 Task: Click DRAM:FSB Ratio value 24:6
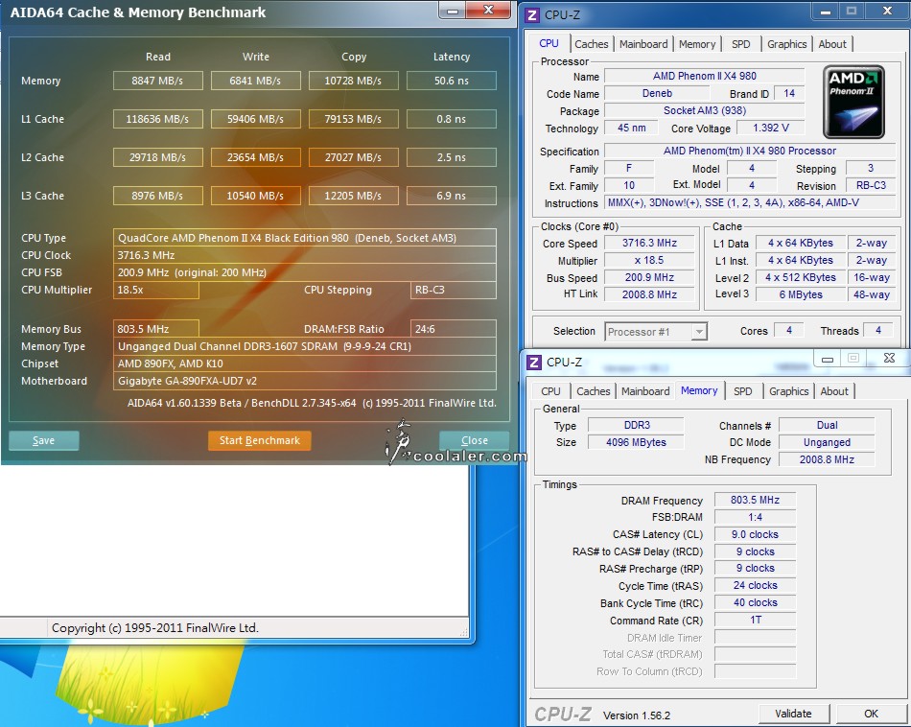click(x=454, y=329)
